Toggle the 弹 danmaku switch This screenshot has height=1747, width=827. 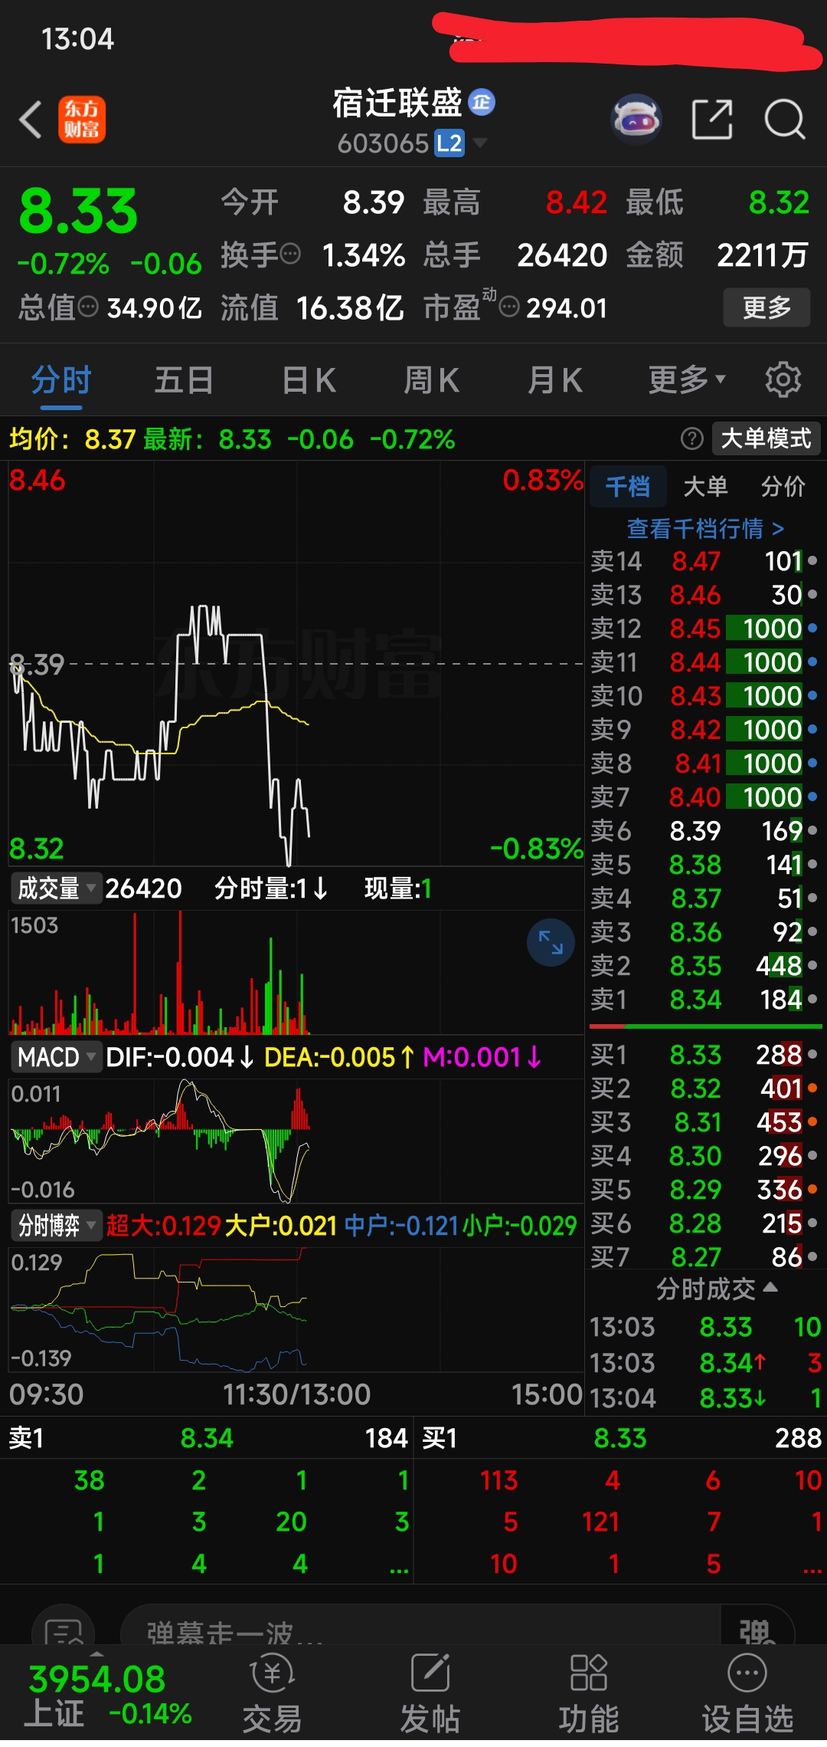click(757, 1627)
